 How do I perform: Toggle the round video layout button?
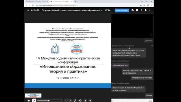(x=34, y=101)
